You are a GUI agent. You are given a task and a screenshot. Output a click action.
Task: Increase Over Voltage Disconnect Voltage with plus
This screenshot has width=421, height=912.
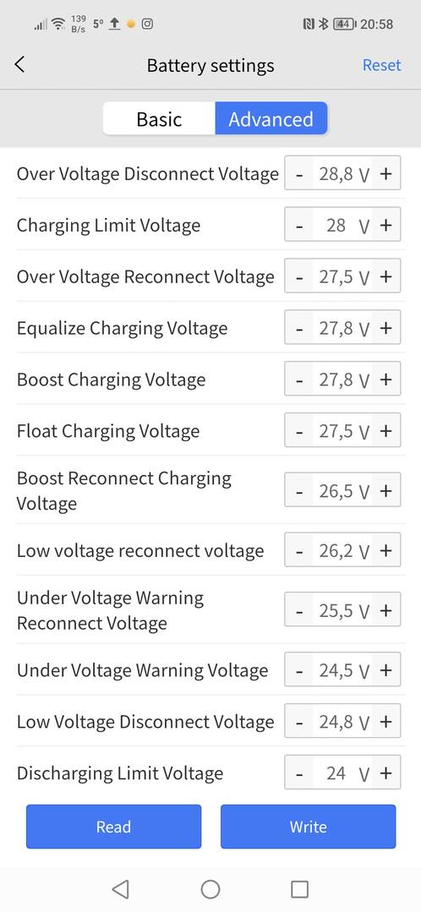point(386,173)
